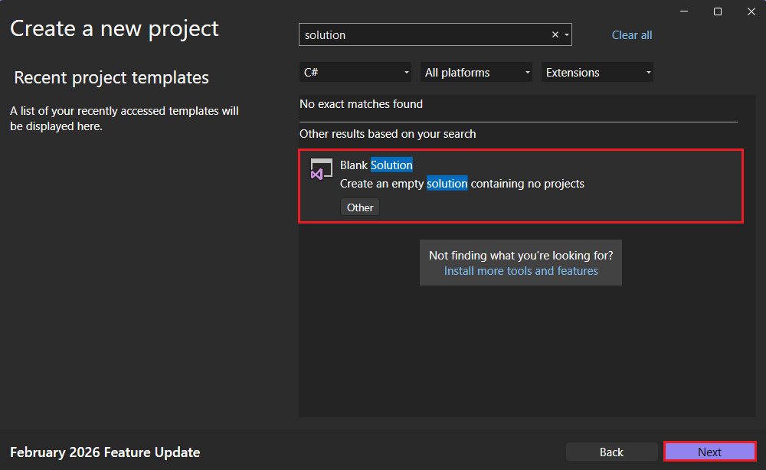The width and height of the screenshot is (766, 470).
Task: Close the Create a new project dialog
Action: [x=750, y=11]
